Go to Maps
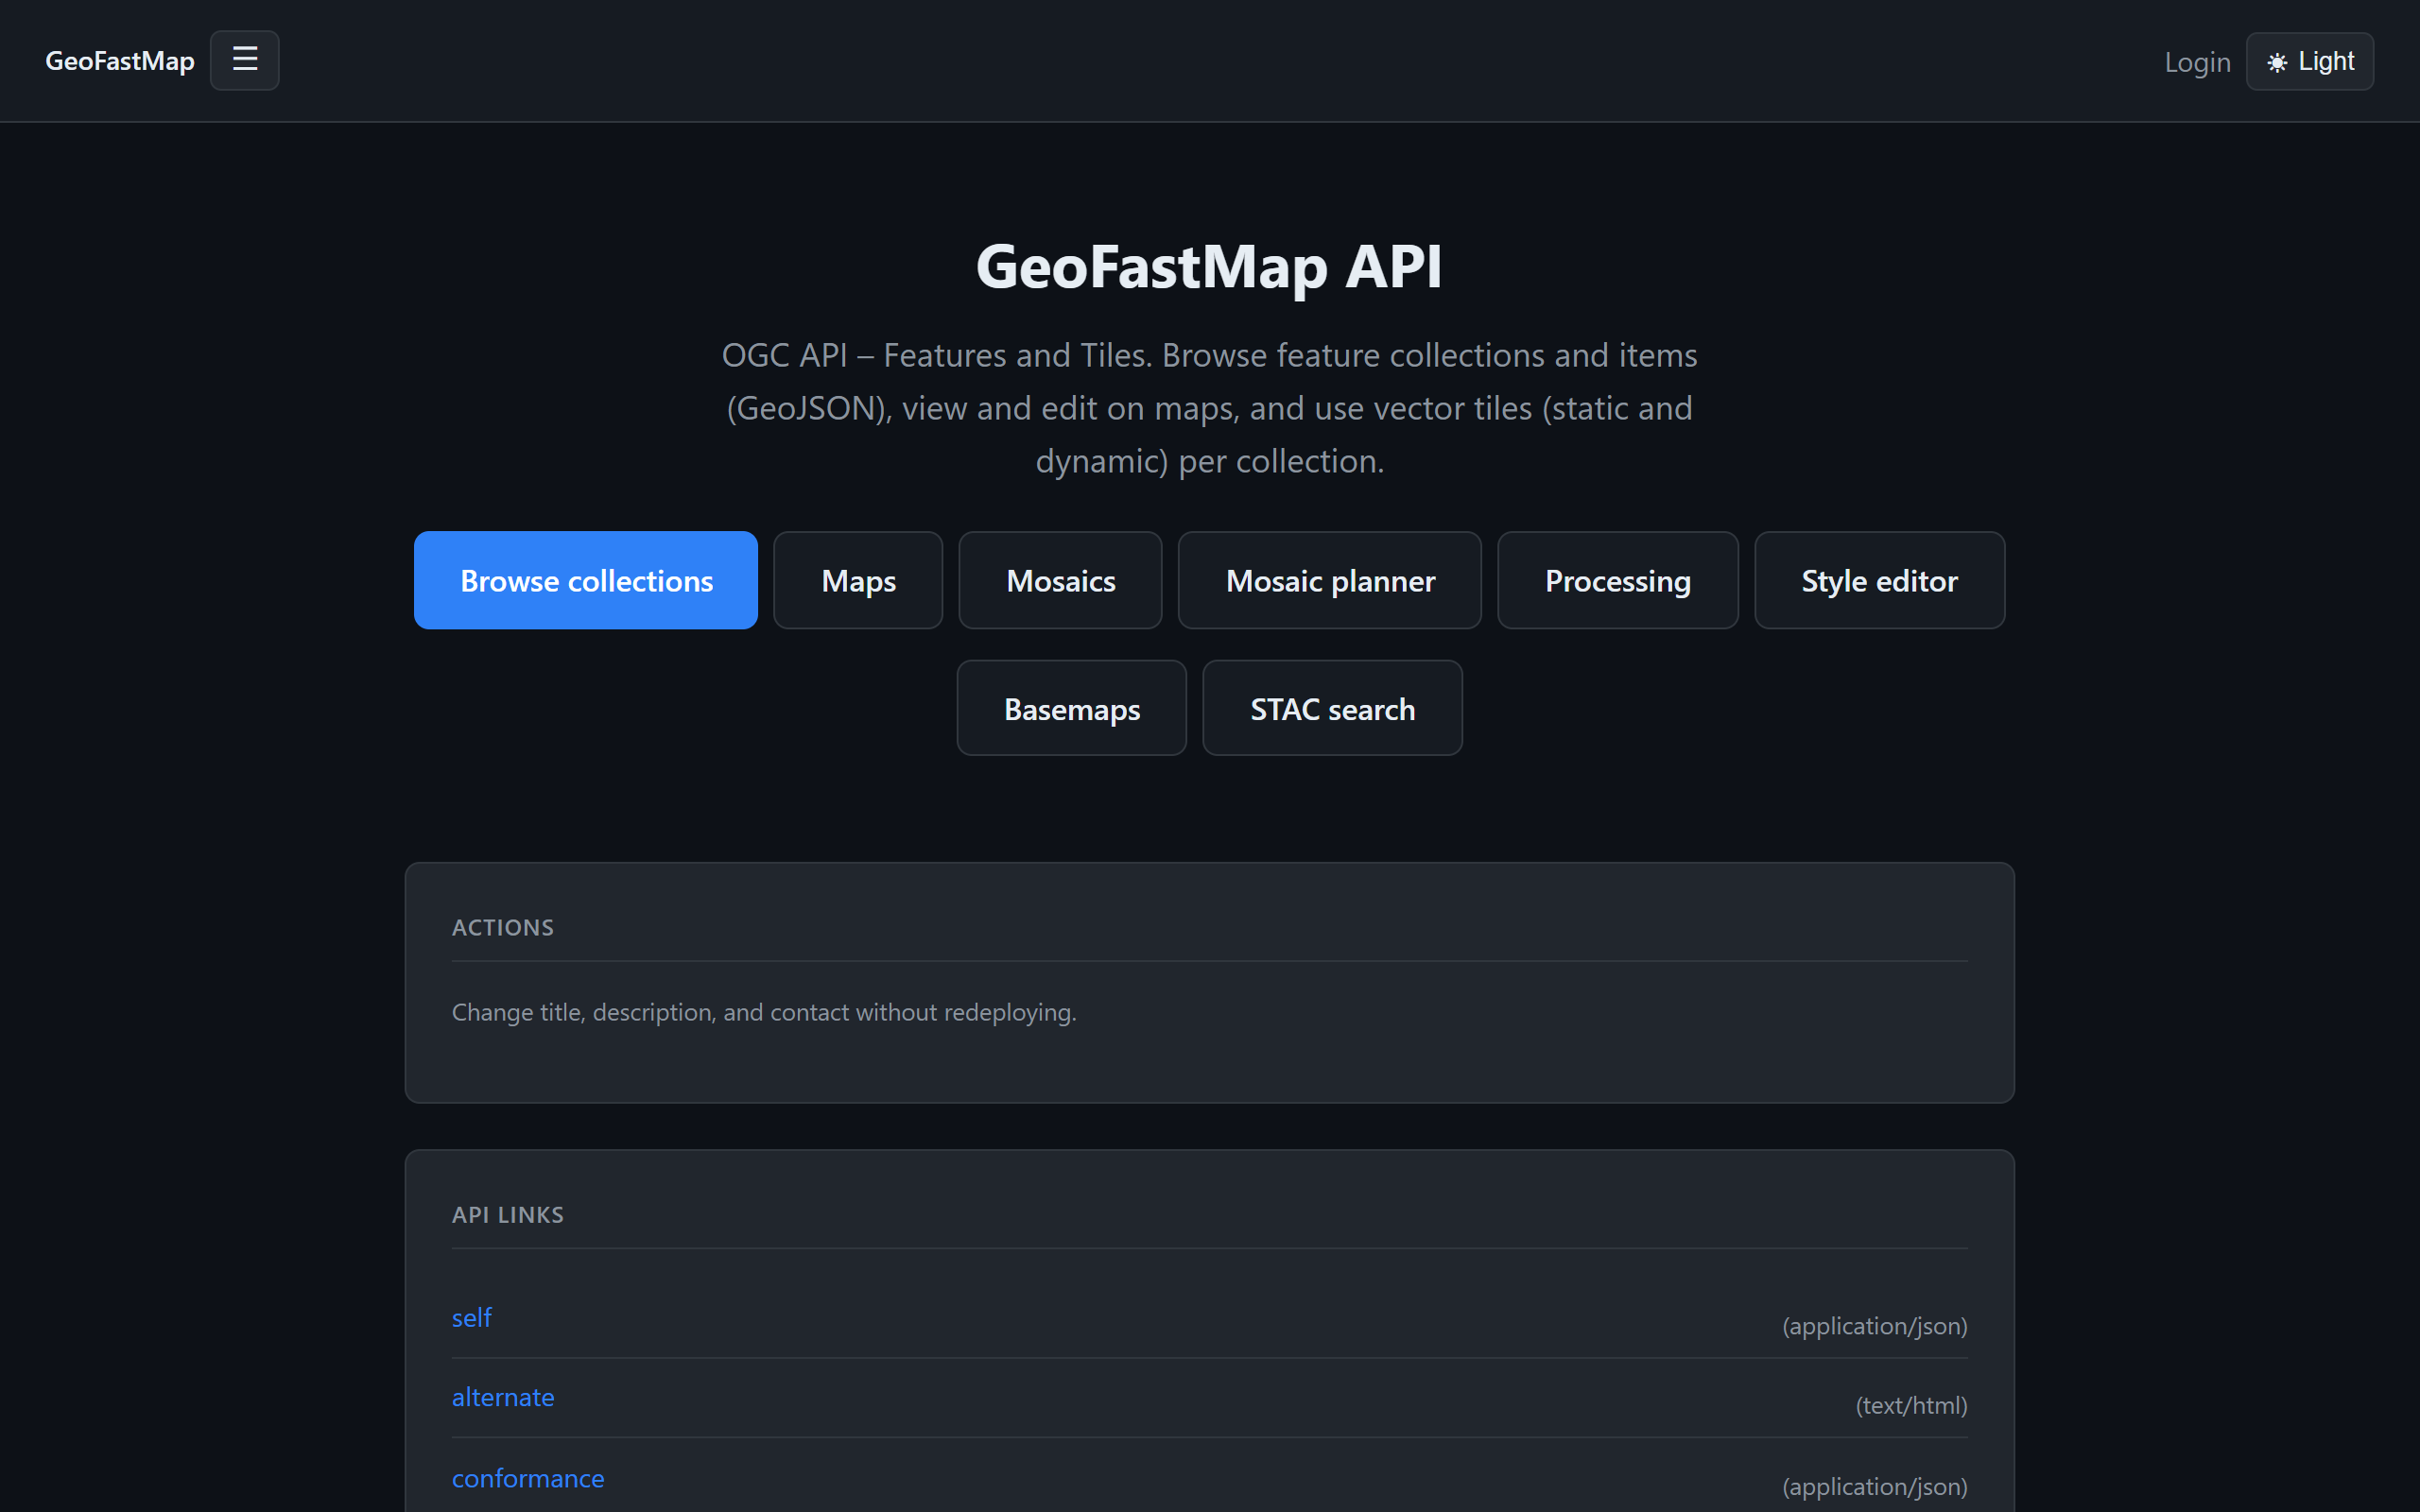This screenshot has width=2420, height=1512. 858,580
